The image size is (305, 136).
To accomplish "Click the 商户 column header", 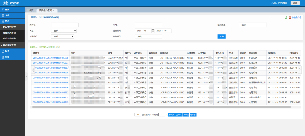I will 88,53.
